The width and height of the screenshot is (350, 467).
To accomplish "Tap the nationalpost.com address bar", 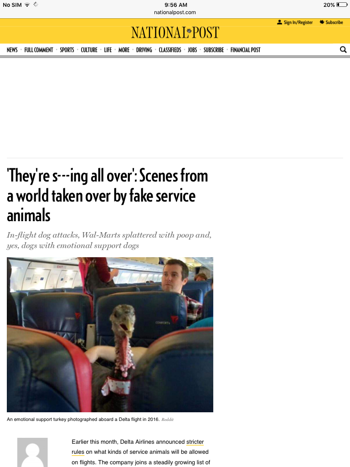I will (175, 12).
